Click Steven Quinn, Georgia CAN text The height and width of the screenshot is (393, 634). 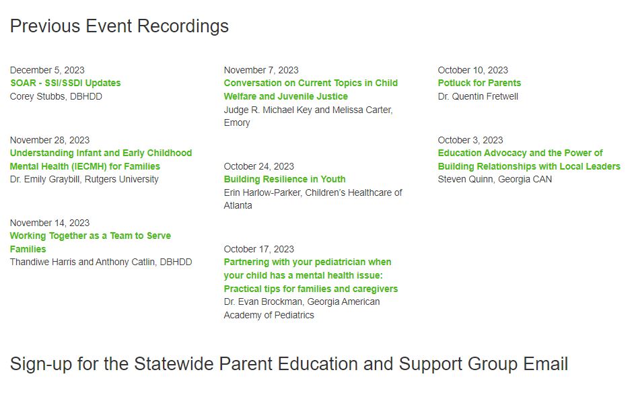click(x=495, y=179)
